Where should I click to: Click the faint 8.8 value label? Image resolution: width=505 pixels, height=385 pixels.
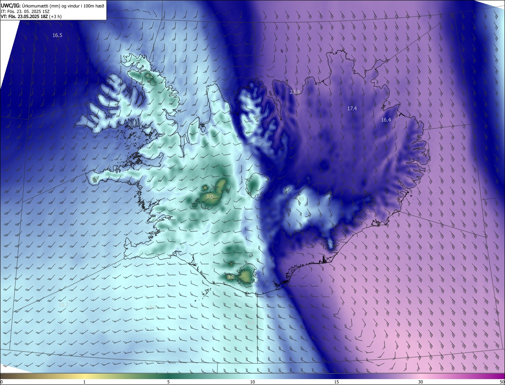click(x=251, y=323)
